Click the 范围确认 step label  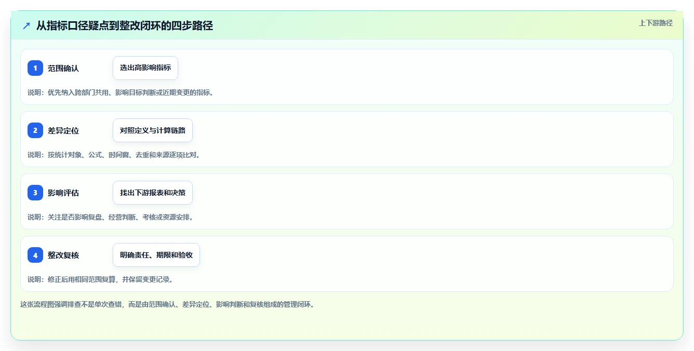tap(63, 68)
